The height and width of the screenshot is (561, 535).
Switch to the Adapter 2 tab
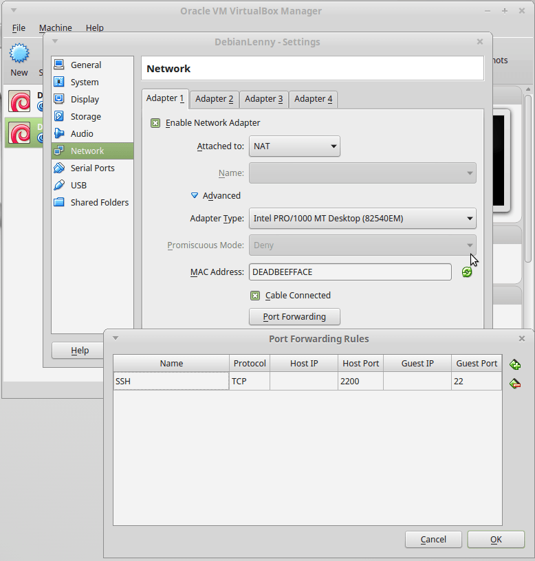point(214,99)
